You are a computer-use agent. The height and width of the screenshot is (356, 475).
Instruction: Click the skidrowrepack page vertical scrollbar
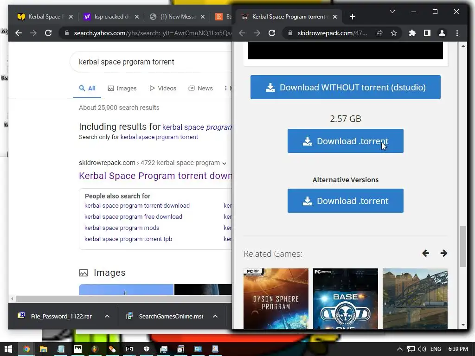(x=463, y=247)
